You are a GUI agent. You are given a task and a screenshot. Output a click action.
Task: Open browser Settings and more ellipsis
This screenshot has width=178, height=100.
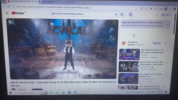pyautogui.click(x=170, y=9)
